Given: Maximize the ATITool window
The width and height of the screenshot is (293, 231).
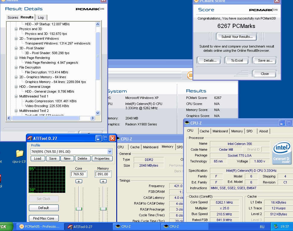Looking at the screenshot, I should (105, 138).
